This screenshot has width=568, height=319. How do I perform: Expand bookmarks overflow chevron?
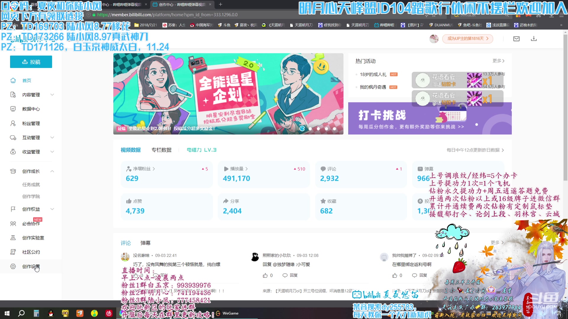[x=561, y=25]
